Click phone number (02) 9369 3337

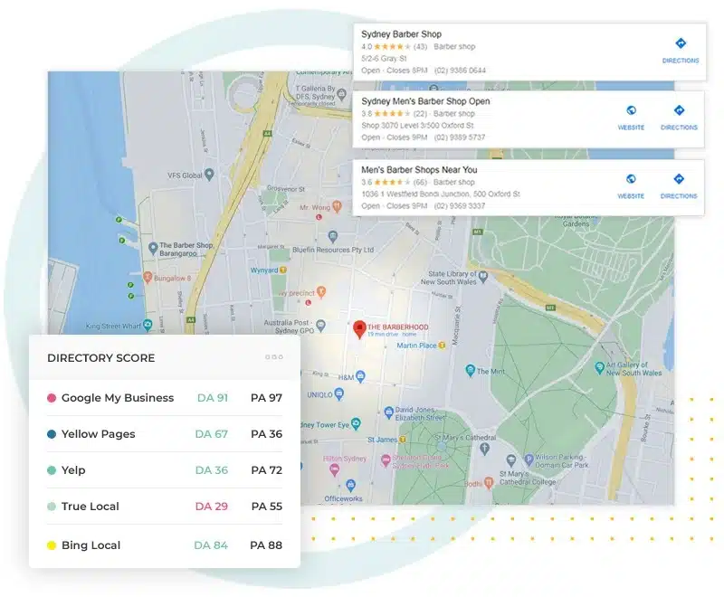pyautogui.click(x=460, y=205)
